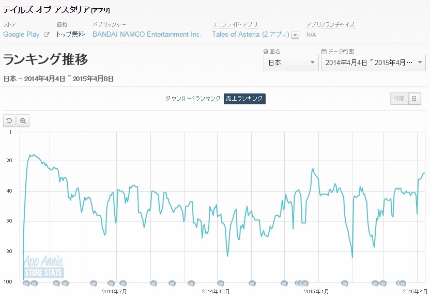This screenshot has height=300, width=430.
Task: Select the ダウンロードランキング tab
Action: pyautogui.click(x=193, y=99)
